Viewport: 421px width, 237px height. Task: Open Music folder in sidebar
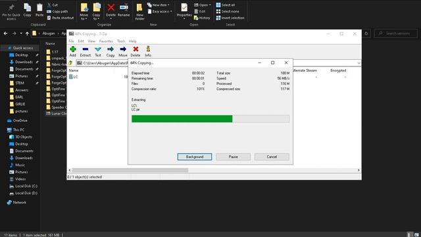coord(17,165)
